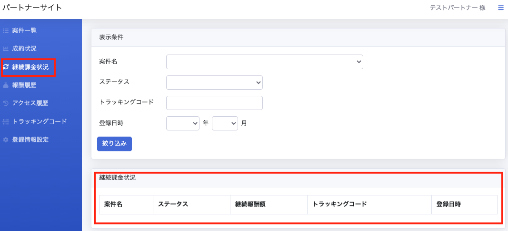Select the year dropdown for 登録日時
Viewport: 508px width, 231px height.
coord(182,123)
